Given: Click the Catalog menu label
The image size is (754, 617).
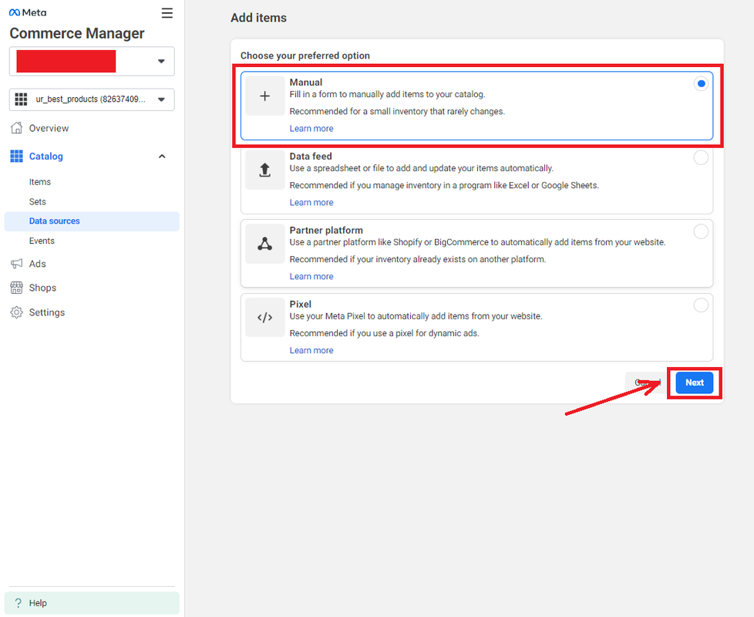Looking at the screenshot, I should tap(45, 157).
